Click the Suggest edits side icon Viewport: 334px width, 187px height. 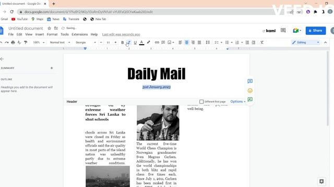pos(250,99)
